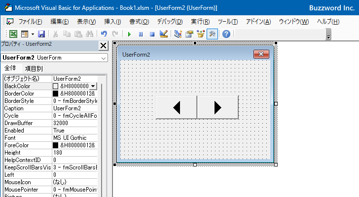Click the blue Help question mark icon
Viewport: 359px width, 197px height.
click(226, 34)
